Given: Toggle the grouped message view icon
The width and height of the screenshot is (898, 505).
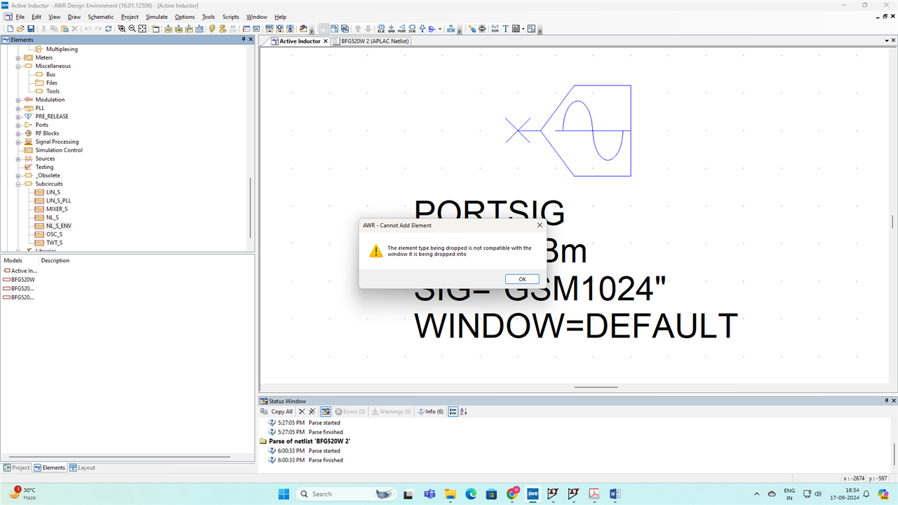Looking at the screenshot, I should coord(453,412).
